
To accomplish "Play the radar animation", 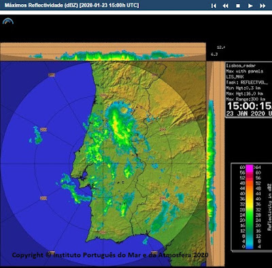I will 250,5.
